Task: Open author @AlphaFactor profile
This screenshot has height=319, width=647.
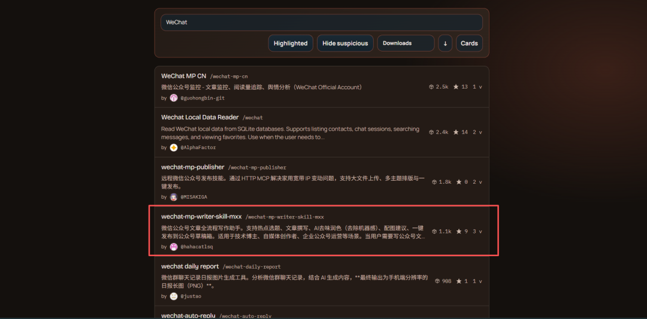Action: tap(198, 148)
